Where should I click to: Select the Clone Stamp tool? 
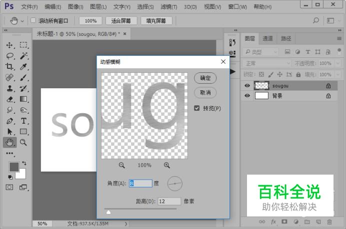tap(9, 88)
